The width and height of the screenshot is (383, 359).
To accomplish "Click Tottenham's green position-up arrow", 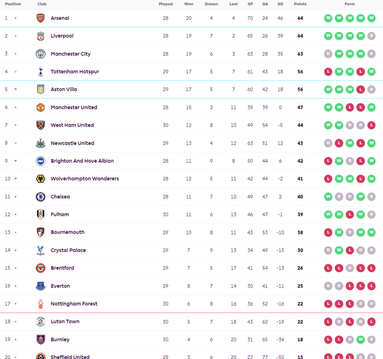I will point(16,71).
